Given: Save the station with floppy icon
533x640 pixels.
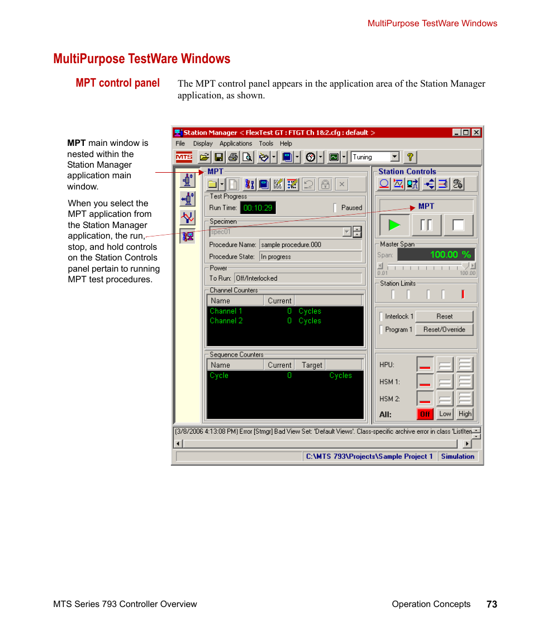Looking at the screenshot, I should 219,157.
